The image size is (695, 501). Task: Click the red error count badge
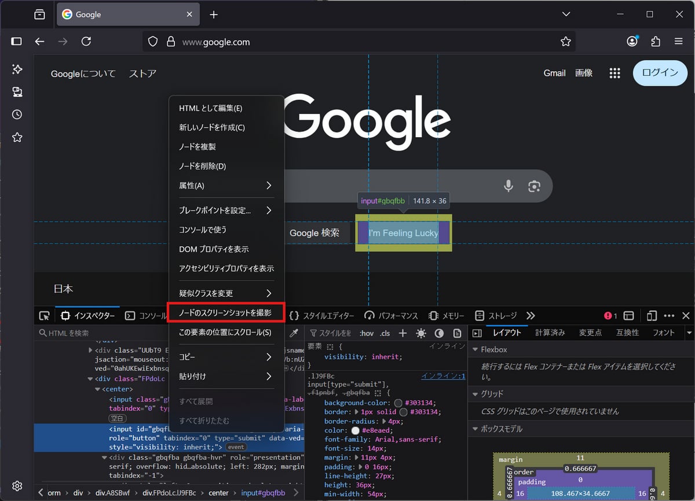tap(610, 316)
